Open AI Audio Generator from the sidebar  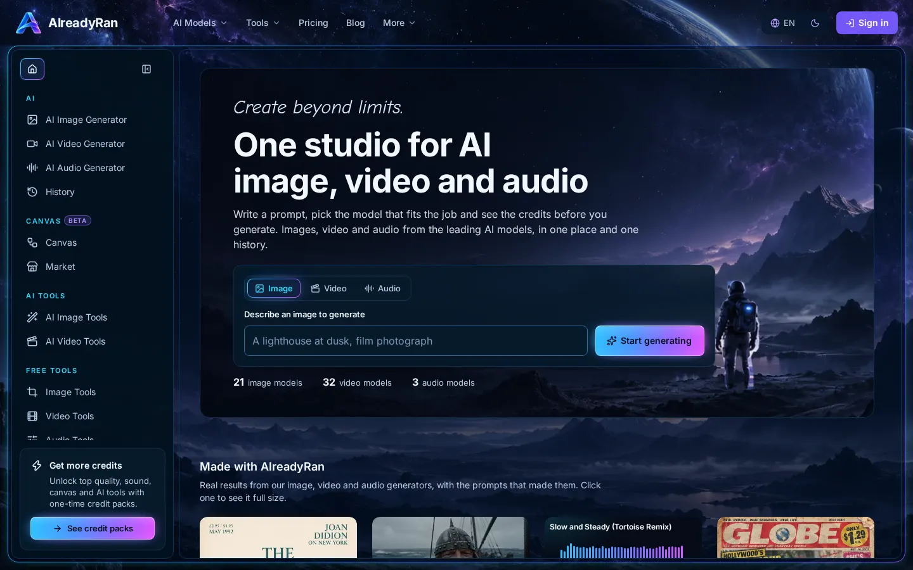[93, 168]
